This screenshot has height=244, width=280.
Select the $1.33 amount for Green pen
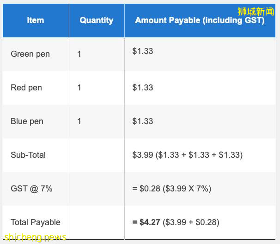pyautogui.click(x=142, y=51)
